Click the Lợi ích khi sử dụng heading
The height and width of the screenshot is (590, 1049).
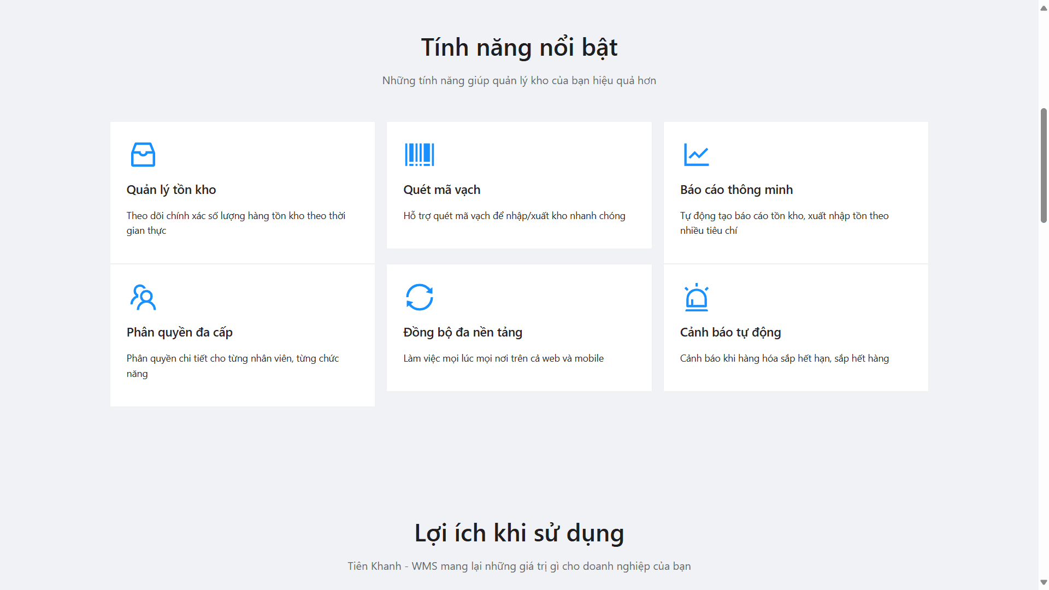519,533
